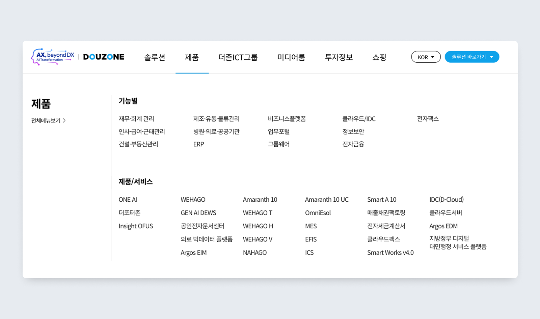Switch to the 솔루션 menu tab

coord(154,57)
